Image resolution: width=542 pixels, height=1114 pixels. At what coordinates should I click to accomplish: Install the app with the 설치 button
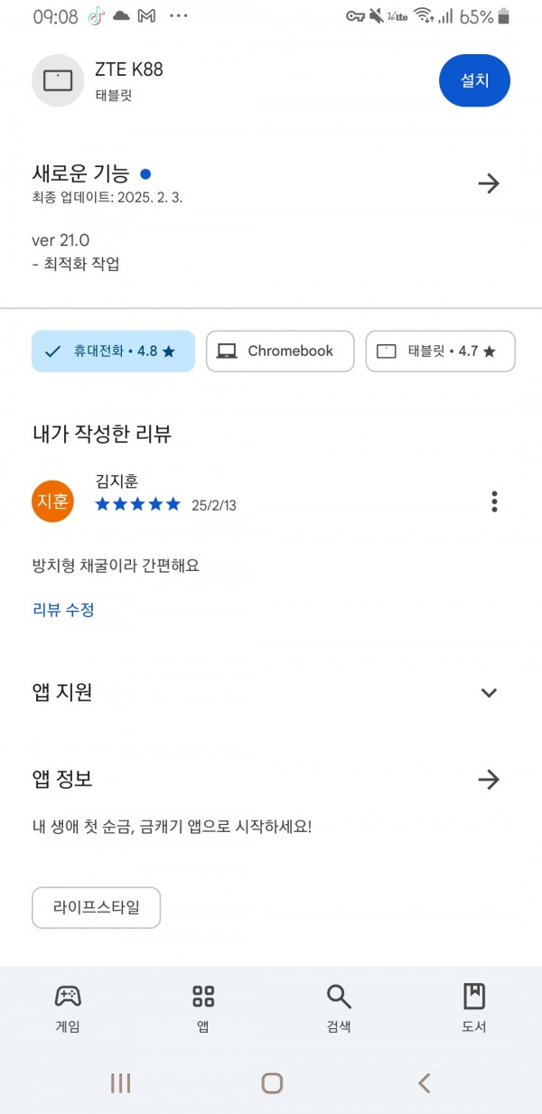(474, 80)
